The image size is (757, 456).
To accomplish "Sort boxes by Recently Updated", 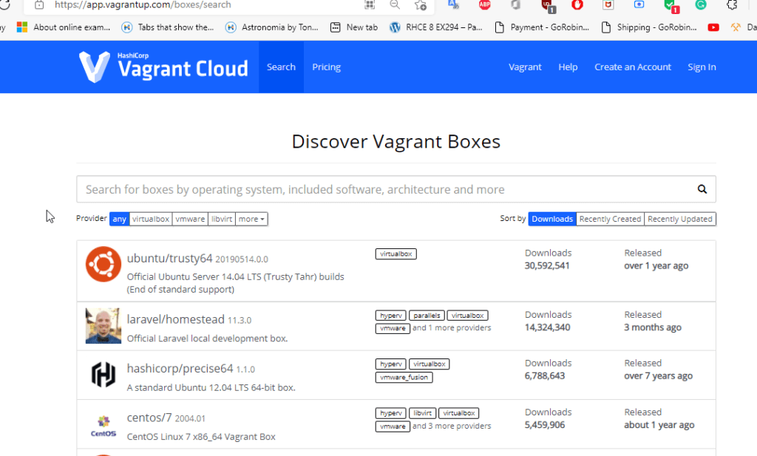I will point(680,219).
